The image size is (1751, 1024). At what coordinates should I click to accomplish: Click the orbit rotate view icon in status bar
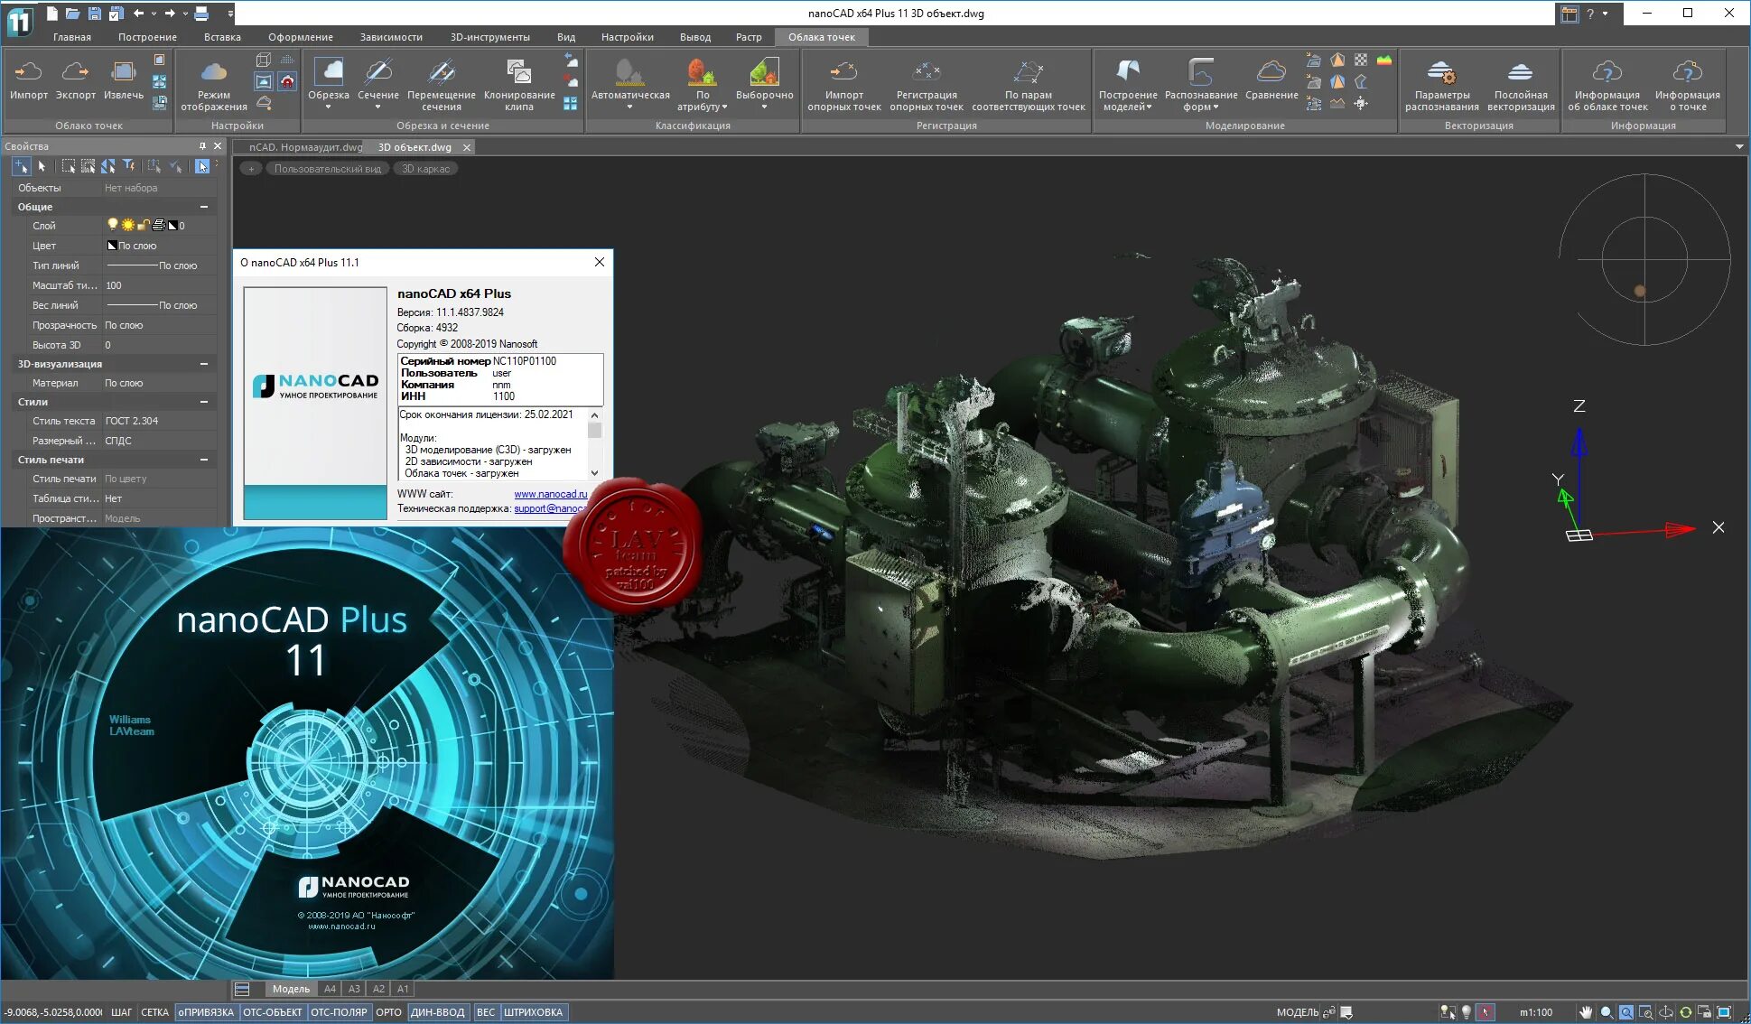click(1665, 1012)
